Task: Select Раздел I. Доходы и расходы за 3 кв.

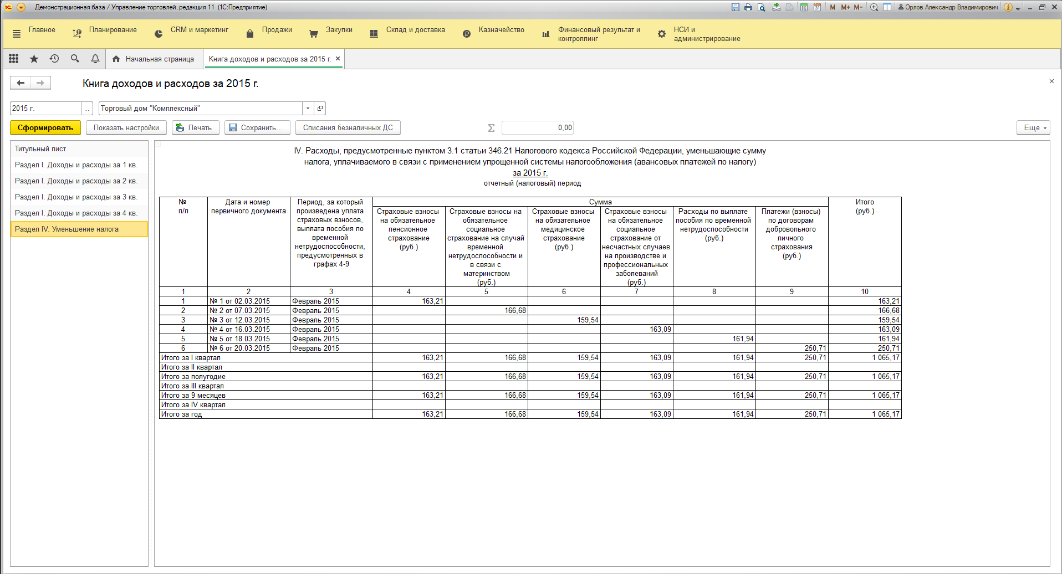Action: pyautogui.click(x=79, y=197)
